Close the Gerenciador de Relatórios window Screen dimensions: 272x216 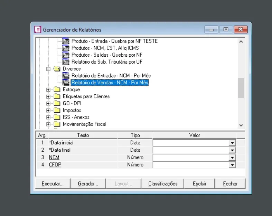(x=241, y=29)
